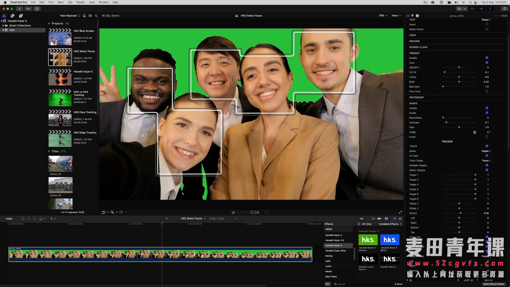Screen dimensions: 510x287
Task: Switch browser to filmstrip view icon
Action: point(90,16)
